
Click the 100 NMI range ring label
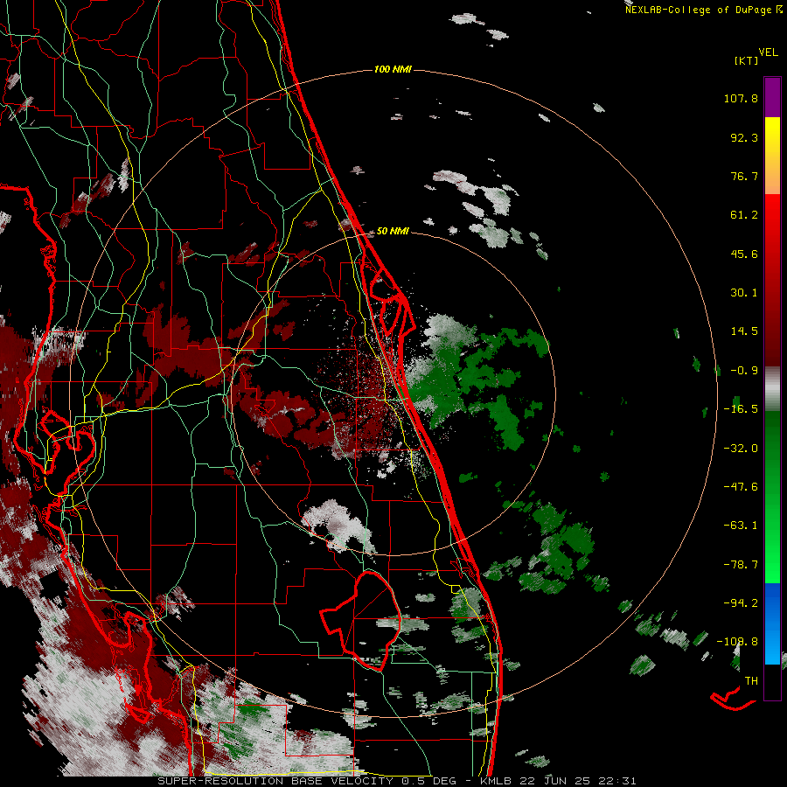coord(393,69)
